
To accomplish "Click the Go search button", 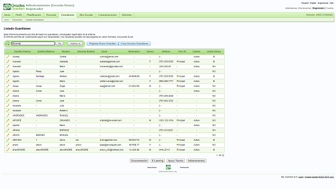I will click(x=59, y=44).
